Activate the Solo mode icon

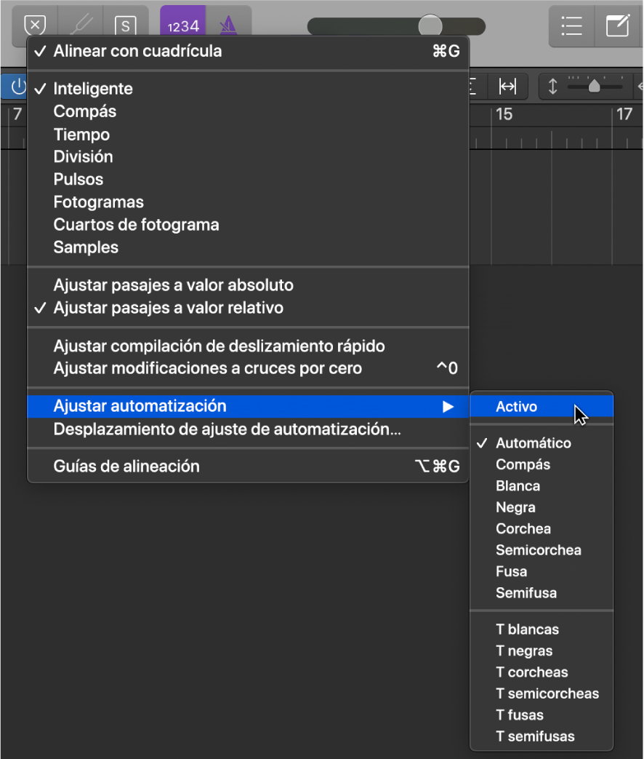(x=126, y=25)
